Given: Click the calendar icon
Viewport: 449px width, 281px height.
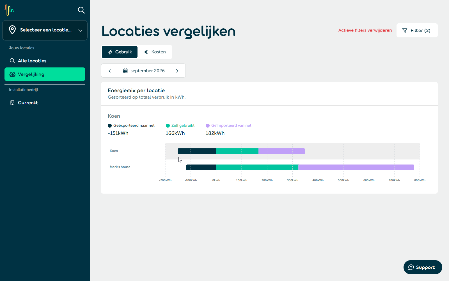Looking at the screenshot, I should point(125,71).
